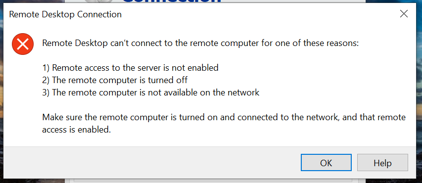Click reason 3, not available on the network
The height and width of the screenshot is (183, 422).
151,92
